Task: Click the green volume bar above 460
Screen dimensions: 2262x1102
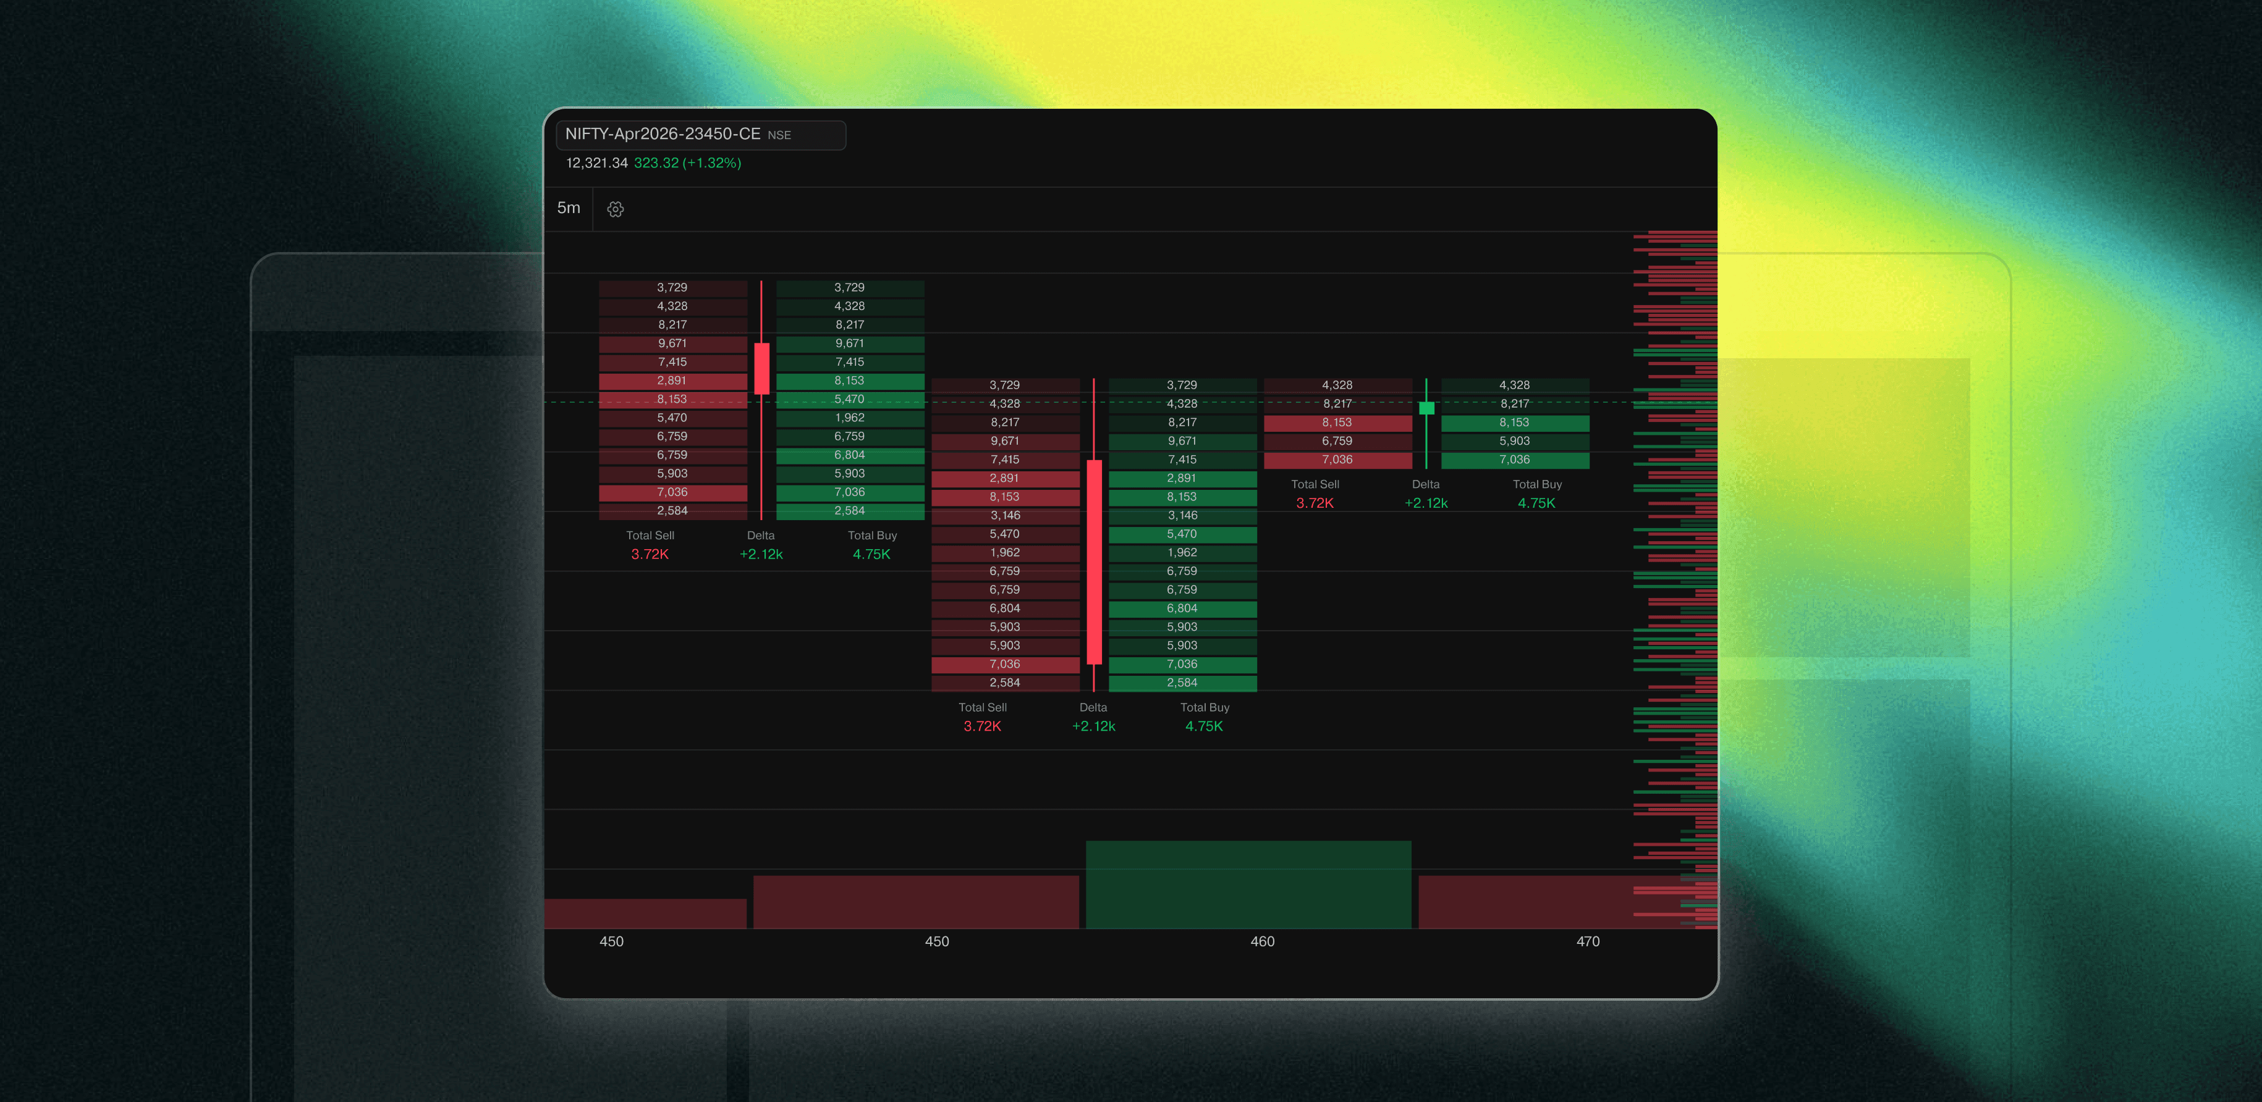Action: click(x=1248, y=885)
